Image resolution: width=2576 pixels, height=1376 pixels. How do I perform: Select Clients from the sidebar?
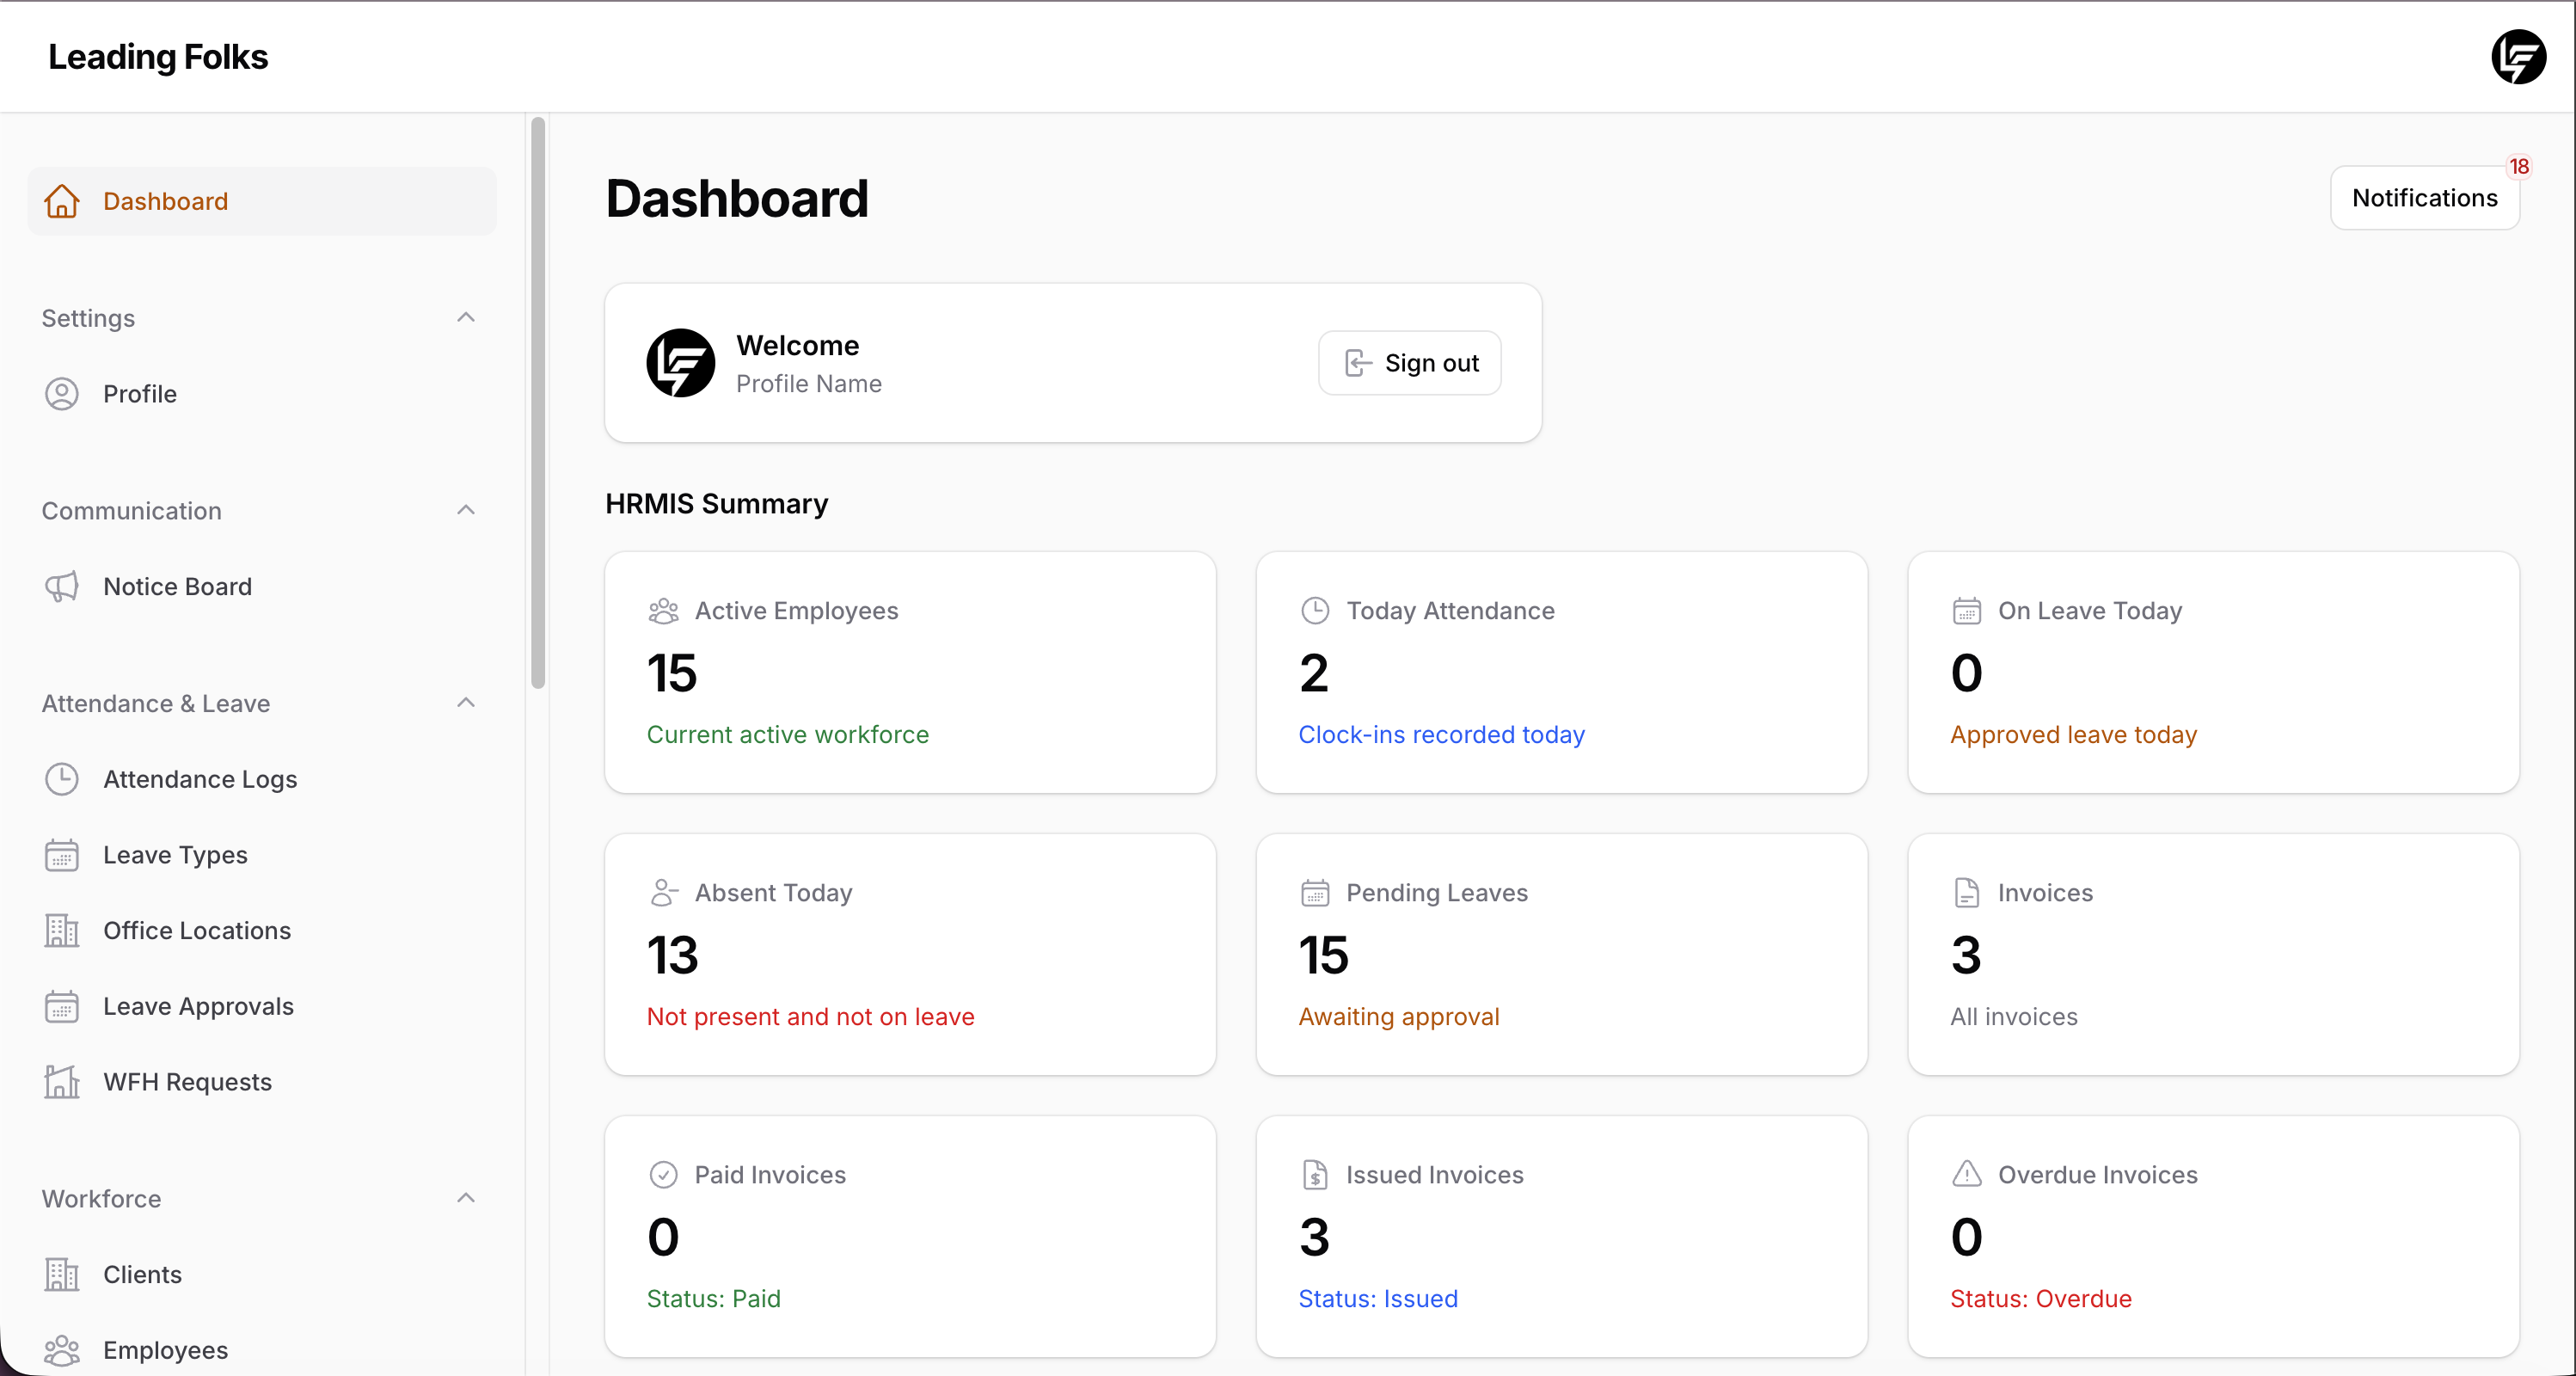[x=142, y=1274]
